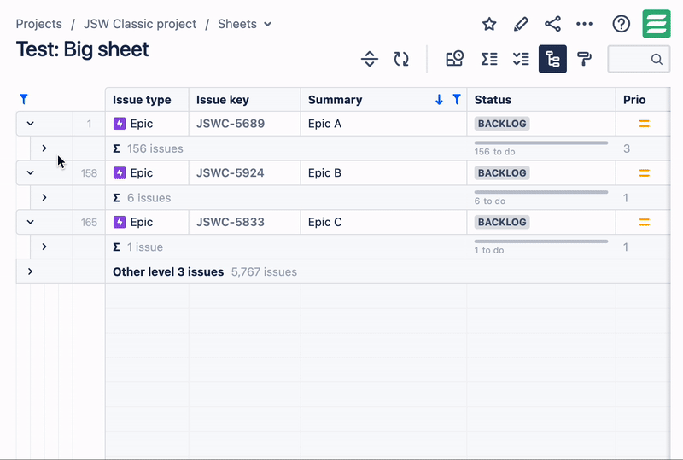Refresh the sheet data
The image size is (683, 460).
click(401, 59)
